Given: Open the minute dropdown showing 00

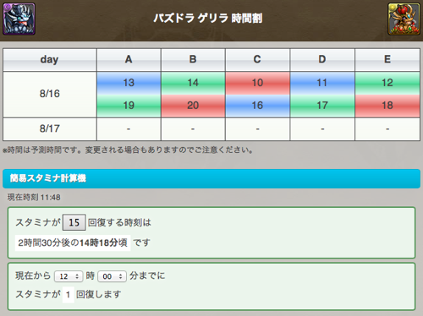Looking at the screenshot, I should pyautogui.click(x=112, y=276).
